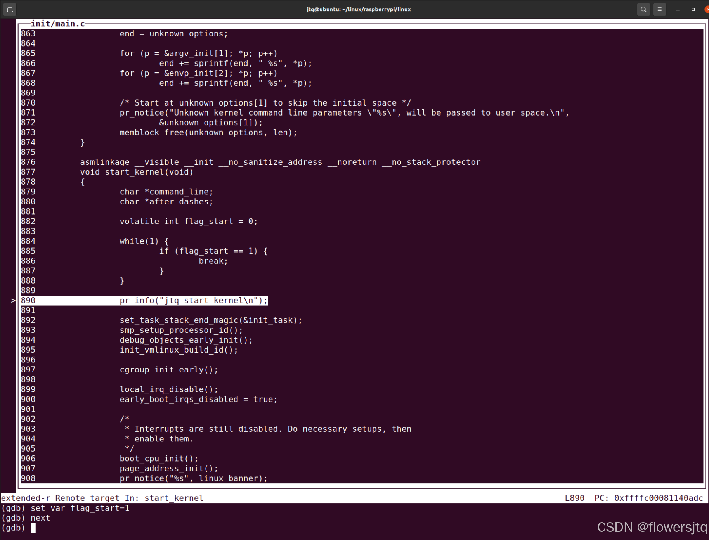Click 'init_vmlinux_build_id();' line

click(x=179, y=350)
